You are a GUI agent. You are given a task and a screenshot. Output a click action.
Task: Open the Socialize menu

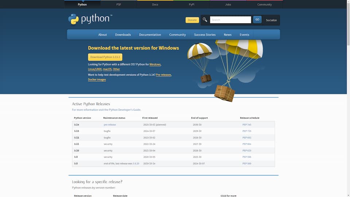(x=271, y=20)
